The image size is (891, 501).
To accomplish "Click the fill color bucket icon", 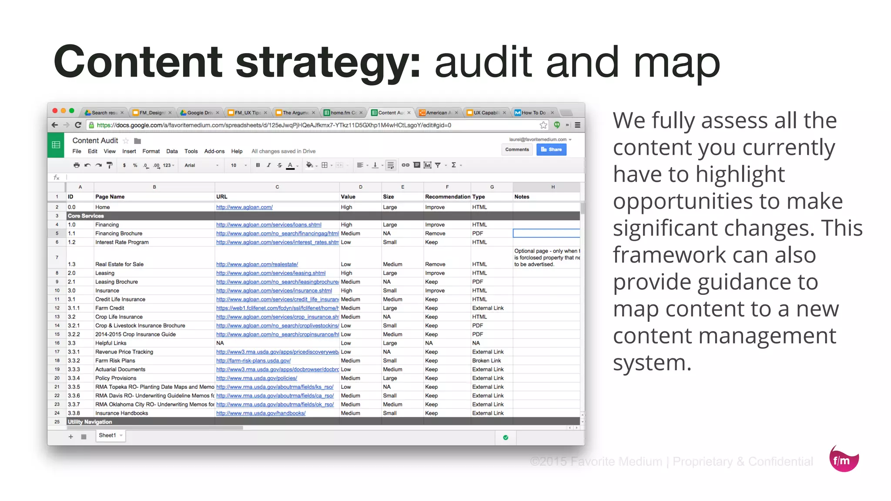I will (x=309, y=165).
